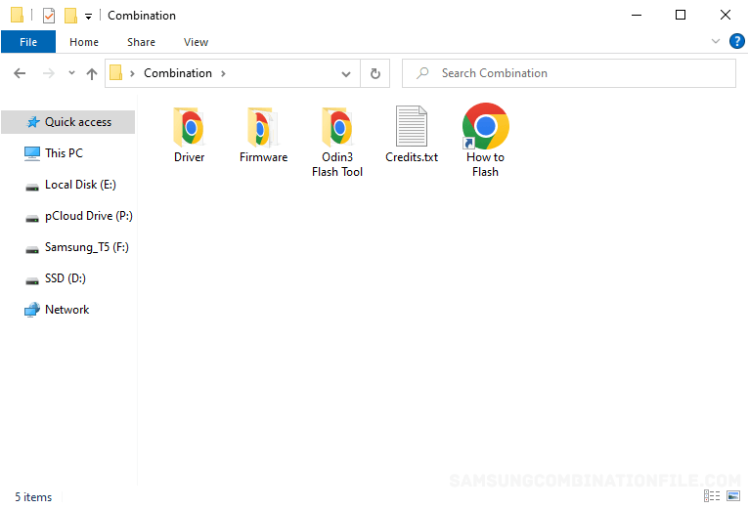The height and width of the screenshot is (509, 749).
Task: Minimize the Combination window
Action: coord(637,16)
